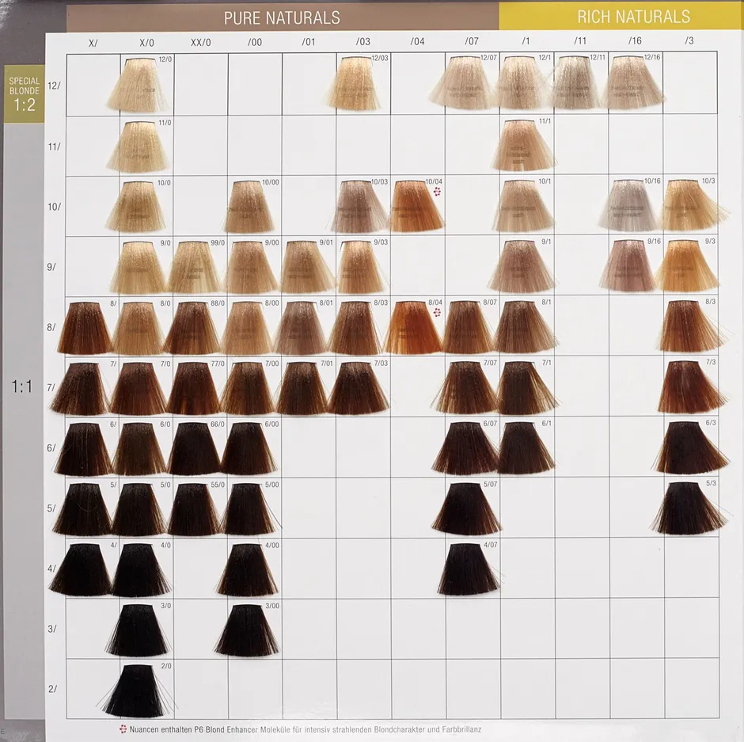Click the XX/0 column header

[x=201, y=43]
